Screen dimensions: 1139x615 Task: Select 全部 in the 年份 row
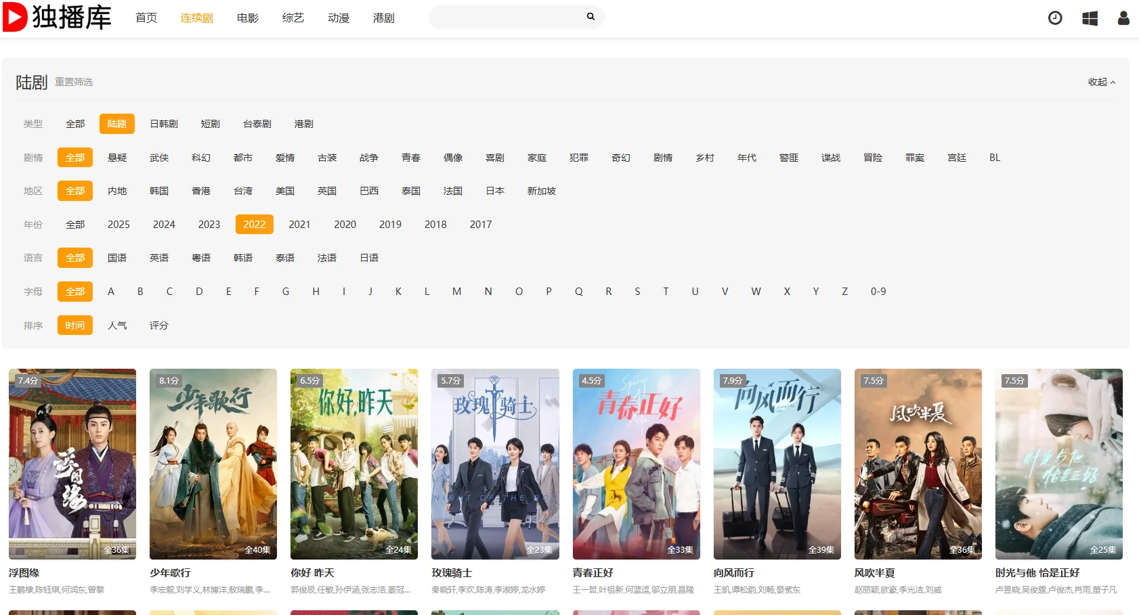click(x=75, y=225)
